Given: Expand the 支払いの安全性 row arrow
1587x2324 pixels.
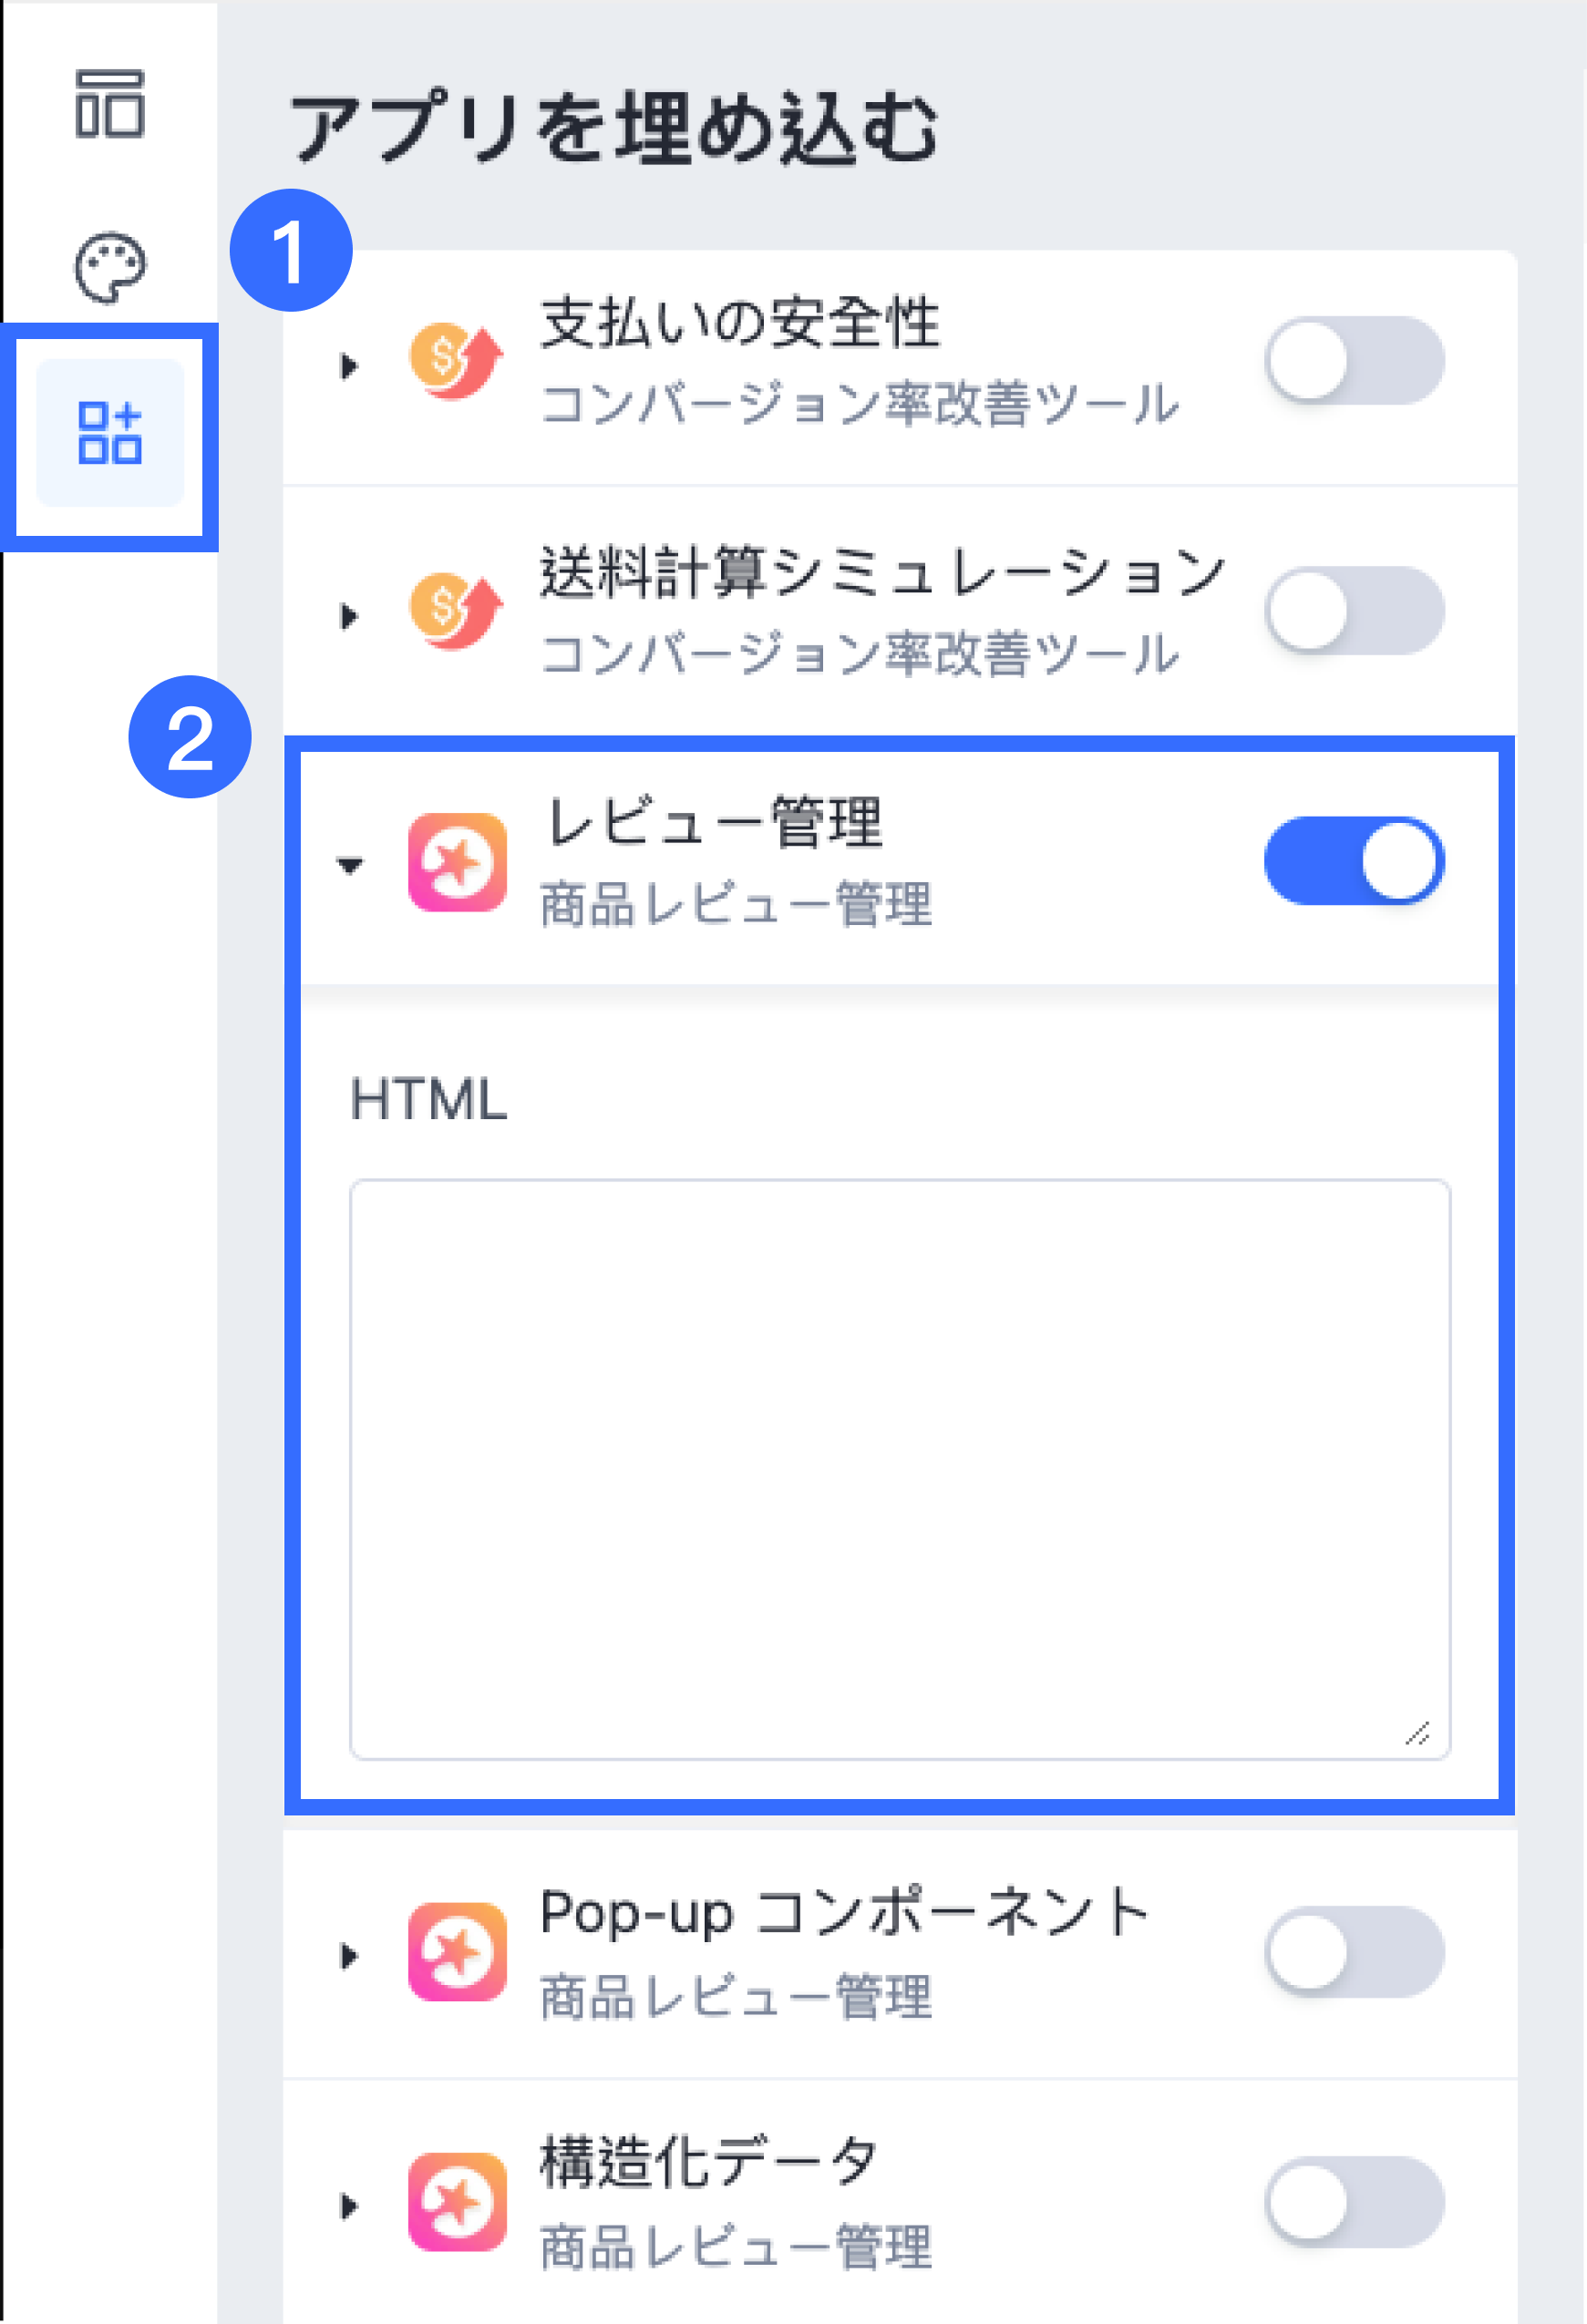Looking at the screenshot, I should click(x=349, y=366).
